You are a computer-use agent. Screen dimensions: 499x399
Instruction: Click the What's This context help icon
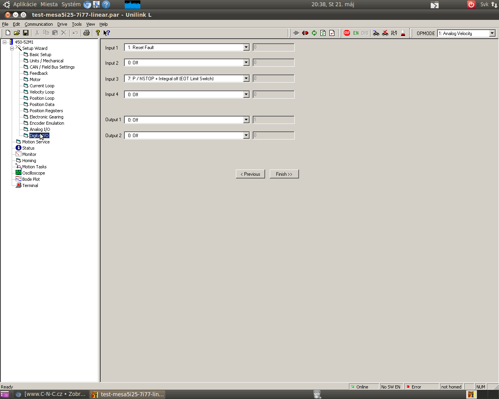(x=106, y=33)
